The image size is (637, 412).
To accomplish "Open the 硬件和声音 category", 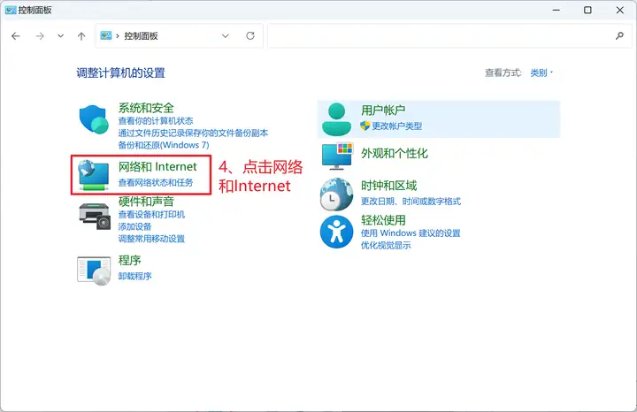I will click(146, 202).
